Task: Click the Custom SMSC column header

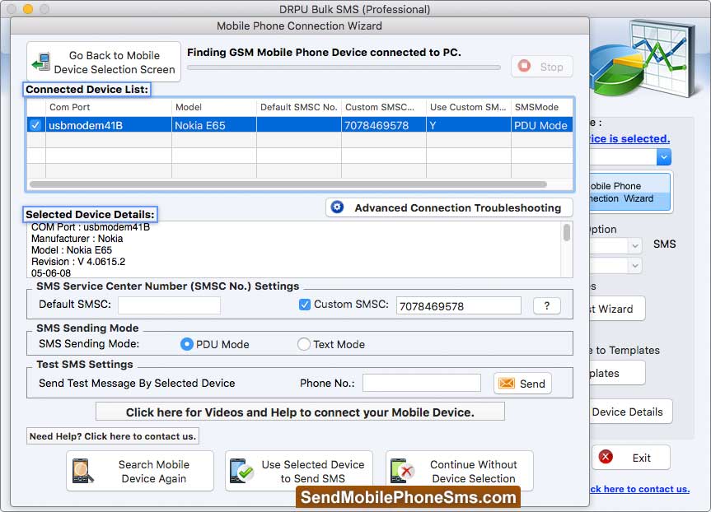Action: [x=384, y=107]
